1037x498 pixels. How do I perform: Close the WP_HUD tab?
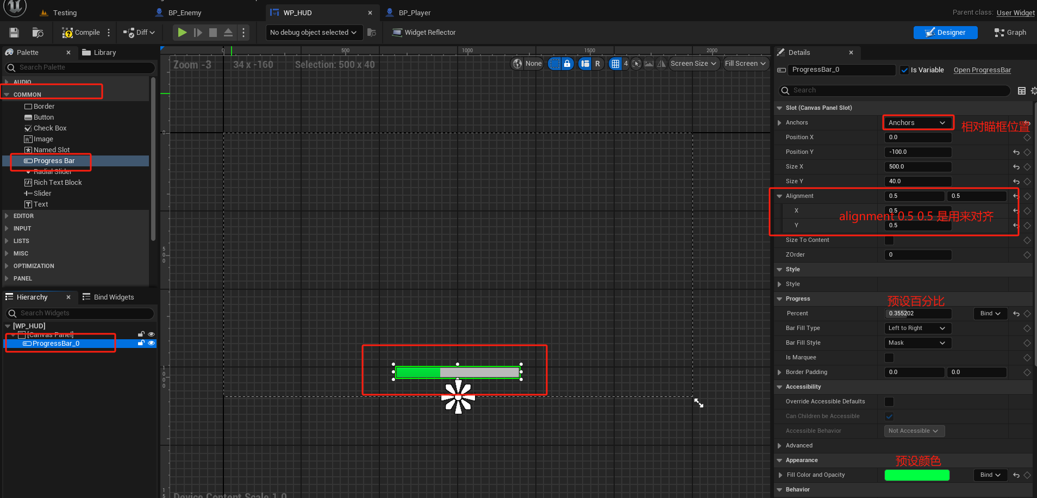tap(370, 13)
